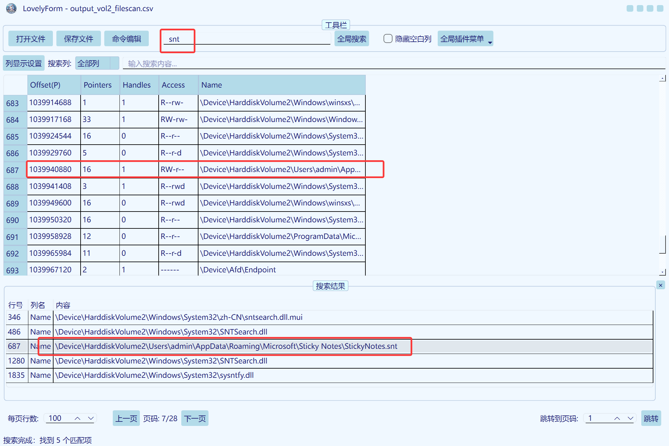Click the 打开文件 button

point(31,39)
